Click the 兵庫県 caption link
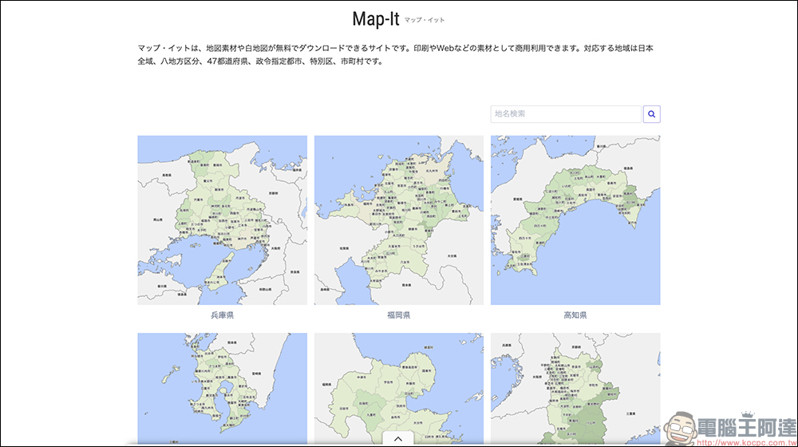Image resolution: width=798 pixels, height=447 pixels. [223, 315]
